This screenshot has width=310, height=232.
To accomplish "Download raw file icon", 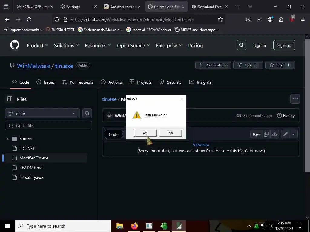I will tap(275, 134).
